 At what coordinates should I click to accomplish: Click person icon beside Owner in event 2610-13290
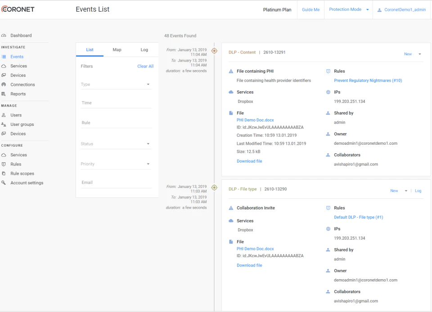[328, 271]
